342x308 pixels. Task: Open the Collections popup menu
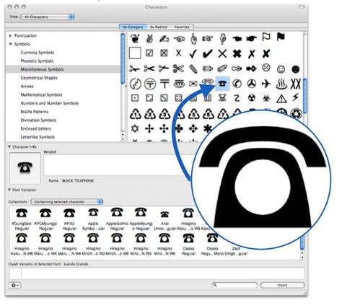[x=67, y=202]
